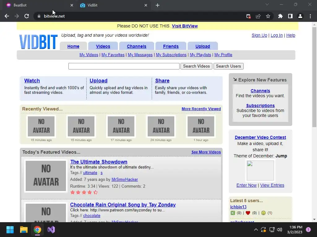Close the BeatBot tab
This screenshot has height=237, width=317.
72,5
